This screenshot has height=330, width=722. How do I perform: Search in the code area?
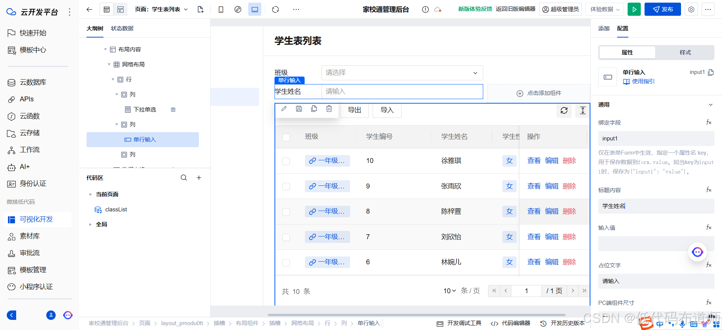pos(184,178)
